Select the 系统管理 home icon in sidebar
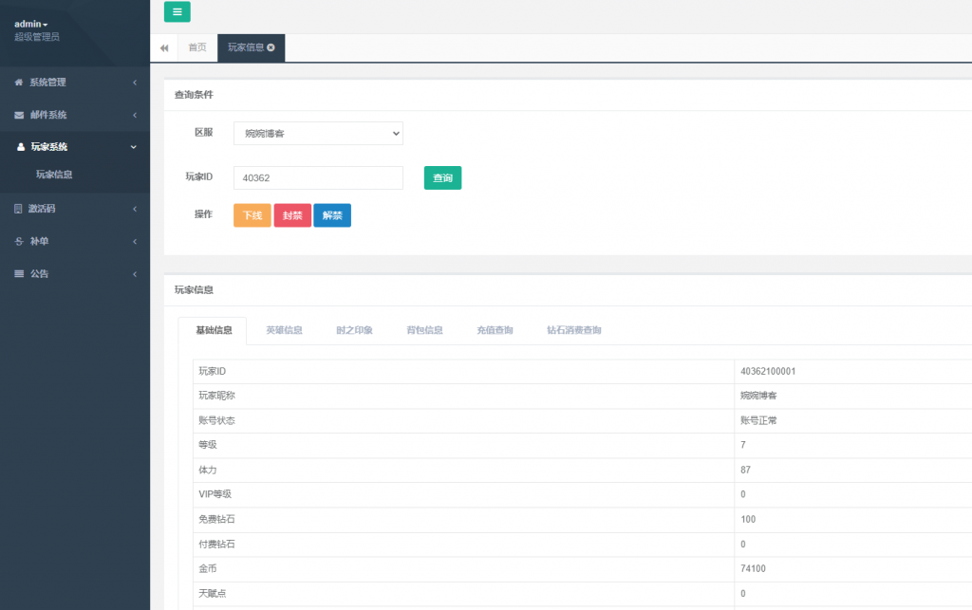Image resolution: width=972 pixels, height=610 pixels. click(21, 82)
